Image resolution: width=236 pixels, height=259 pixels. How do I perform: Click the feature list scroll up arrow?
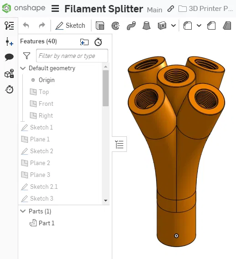tap(106, 67)
